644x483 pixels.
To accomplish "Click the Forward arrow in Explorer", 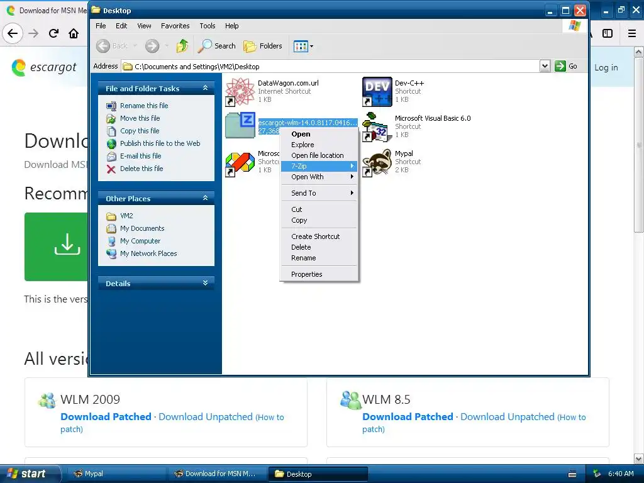I will (152, 46).
